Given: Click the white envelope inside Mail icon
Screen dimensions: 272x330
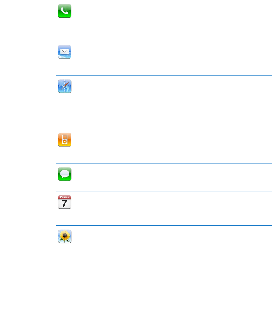Looking at the screenshot, I should click(64, 52).
